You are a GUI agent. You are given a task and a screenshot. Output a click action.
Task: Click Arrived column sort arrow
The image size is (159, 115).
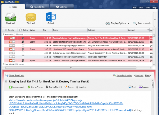click(148, 30)
